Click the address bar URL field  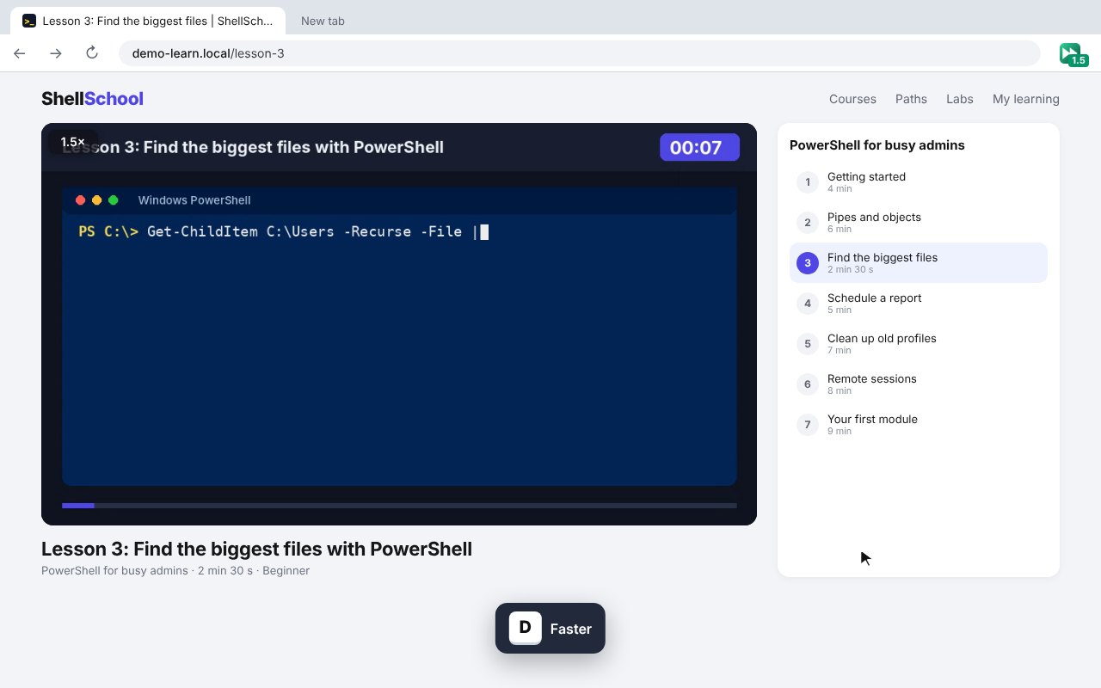point(579,53)
